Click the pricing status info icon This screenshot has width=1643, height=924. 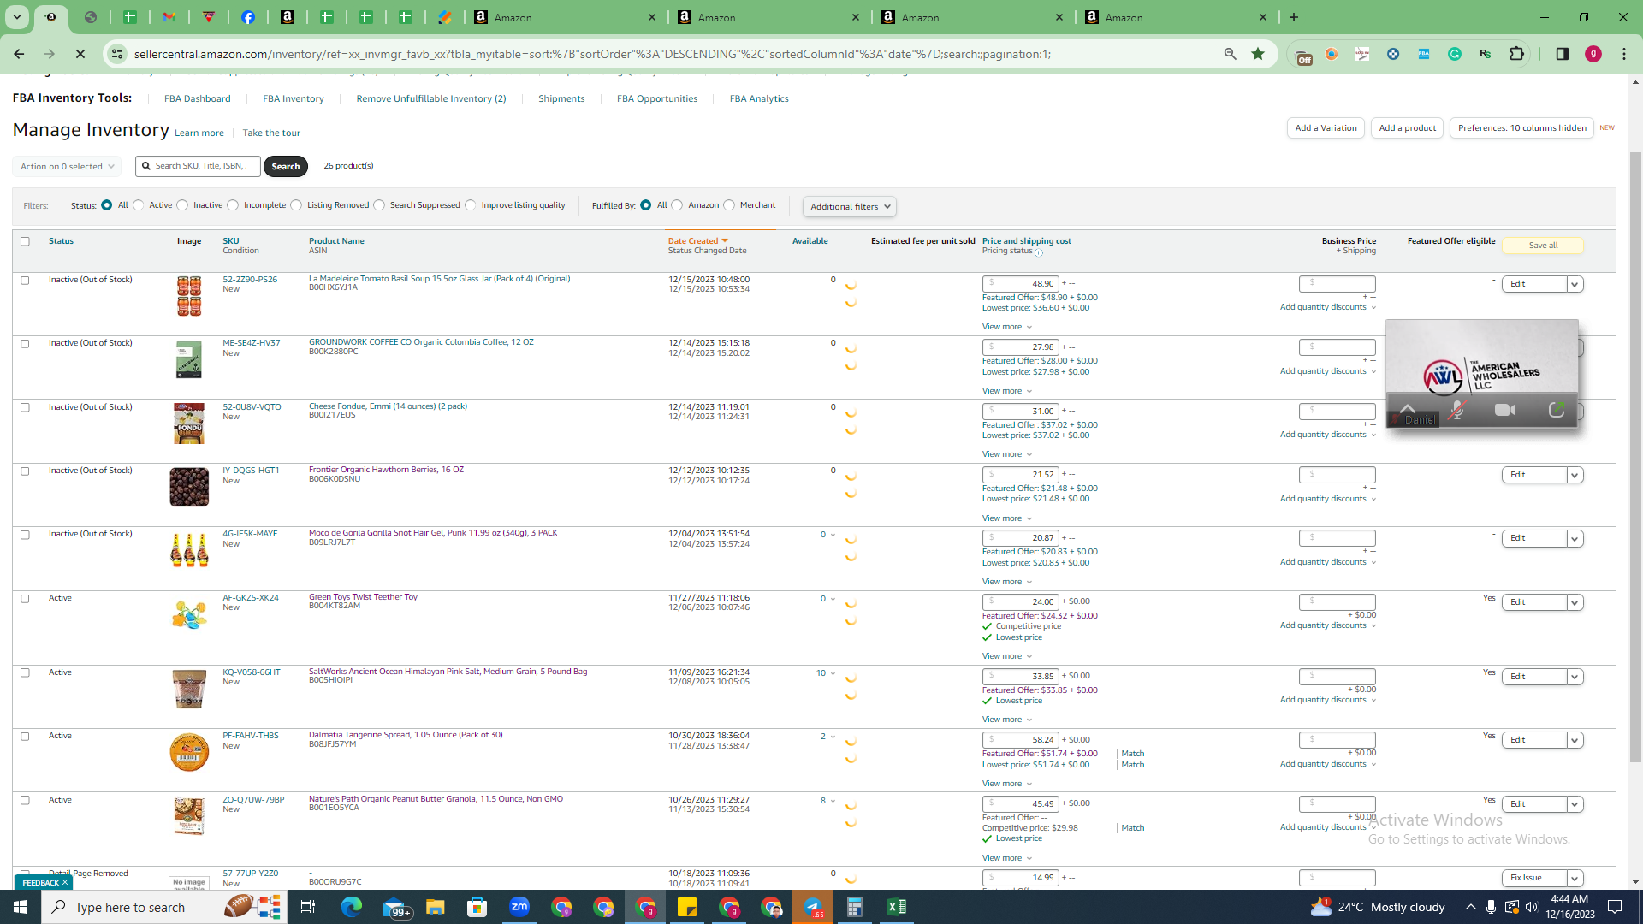point(1039,252)
